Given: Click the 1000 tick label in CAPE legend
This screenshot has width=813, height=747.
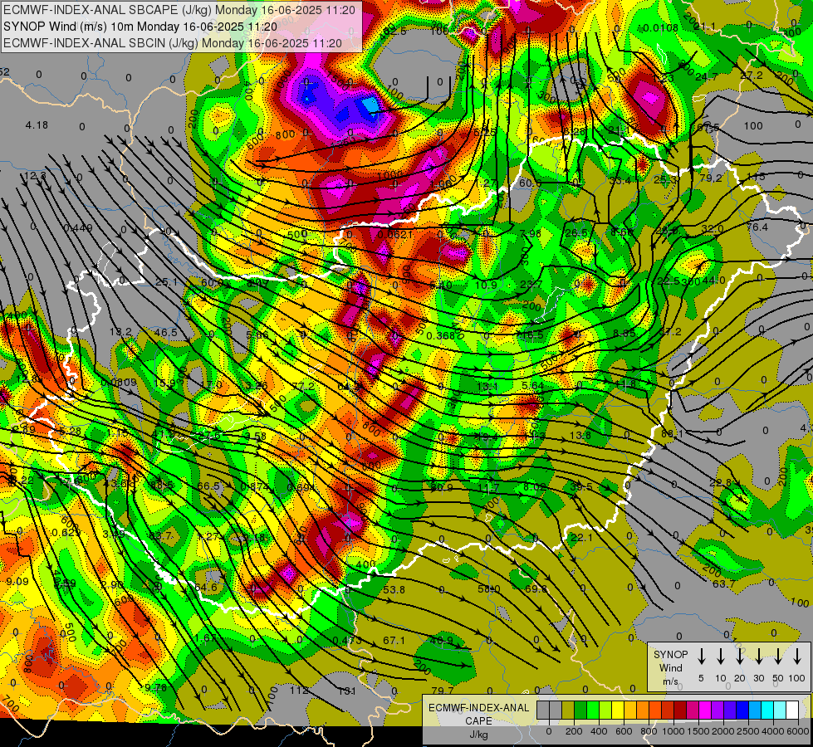Looking at the screenshot, I should pos(673,731).
